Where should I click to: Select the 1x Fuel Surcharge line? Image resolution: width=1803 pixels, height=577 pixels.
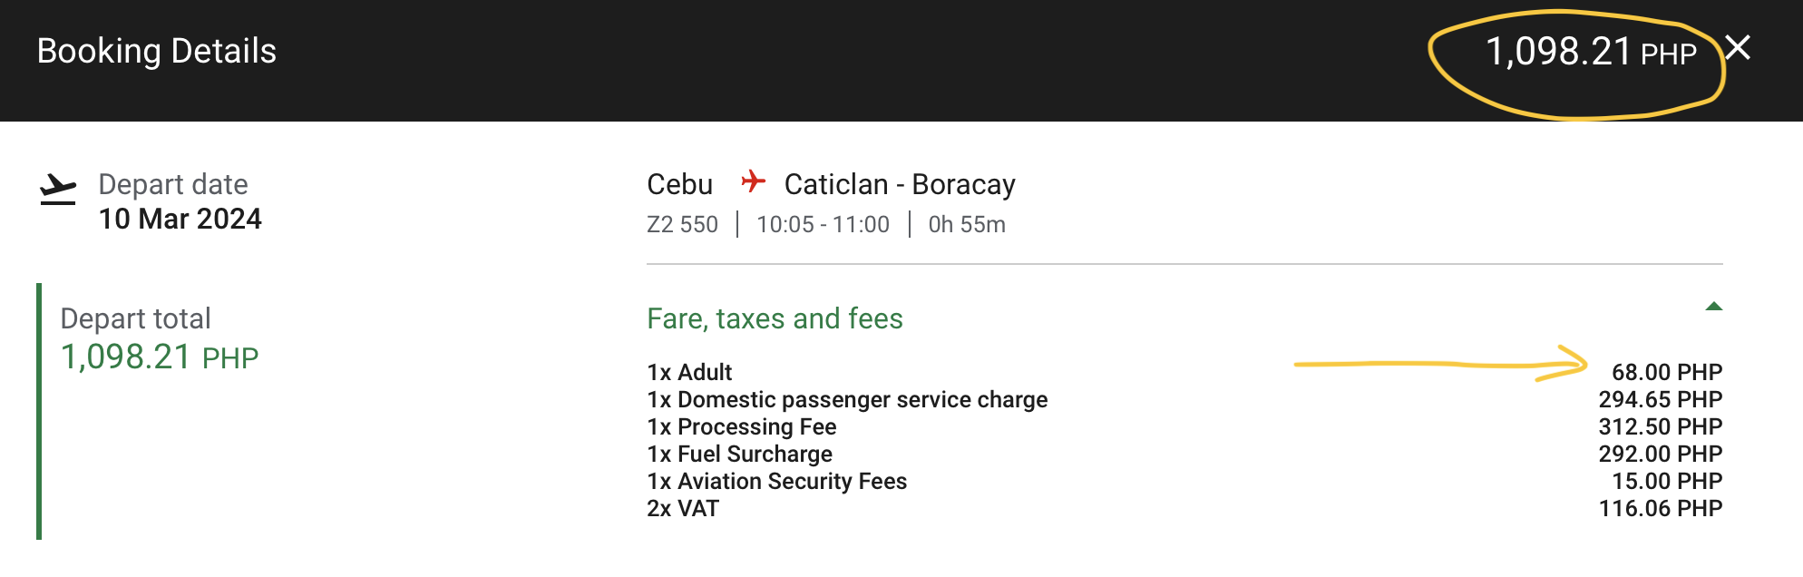pos(739,454)
